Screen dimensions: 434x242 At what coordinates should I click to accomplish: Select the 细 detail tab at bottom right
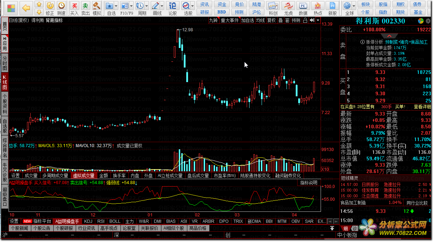tap(345, 228)
